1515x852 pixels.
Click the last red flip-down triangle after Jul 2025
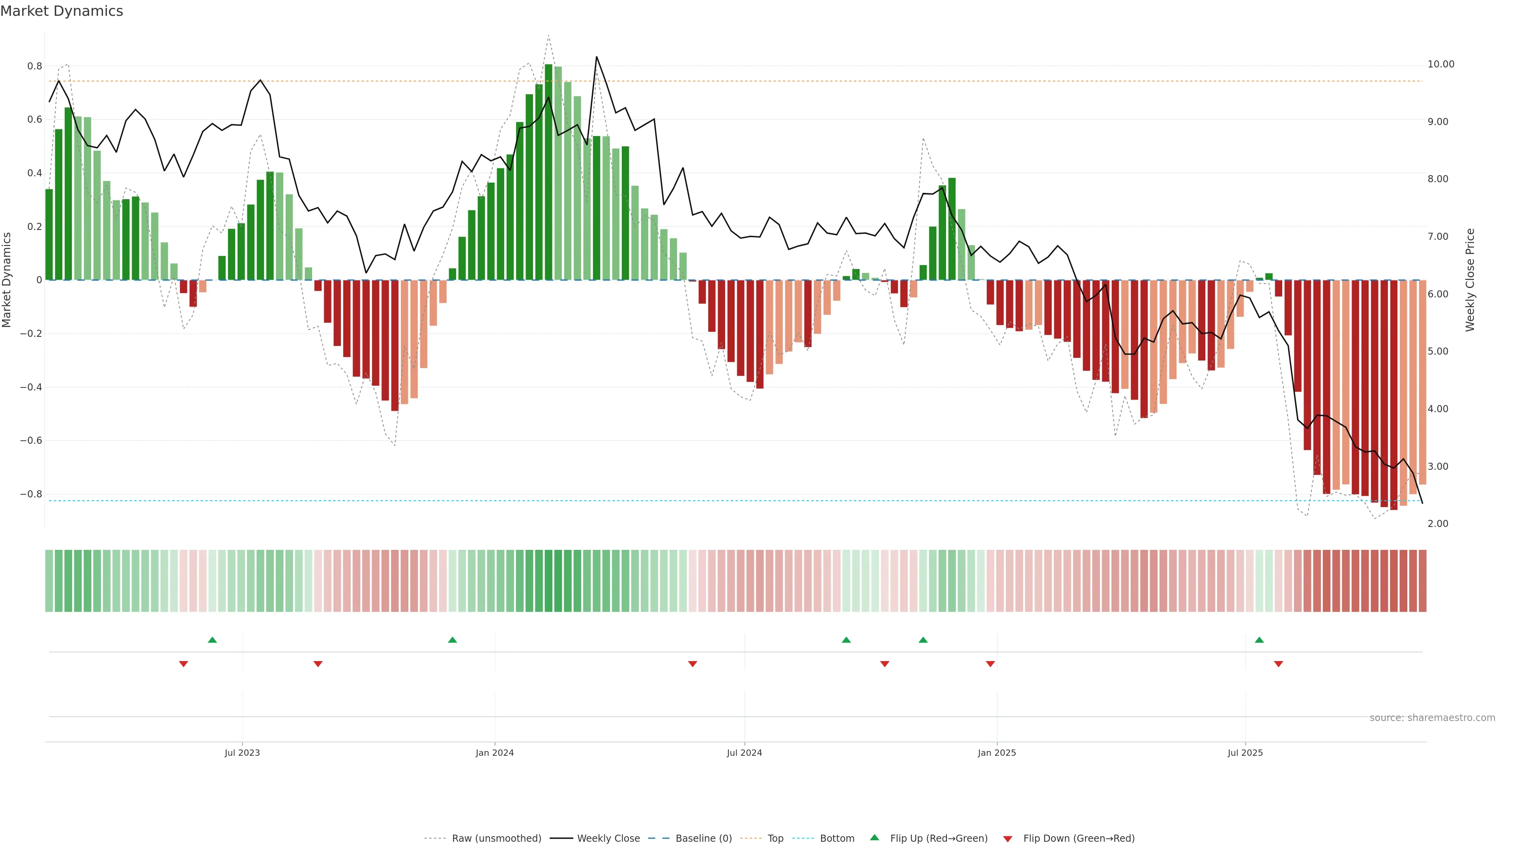[1278, 664]
